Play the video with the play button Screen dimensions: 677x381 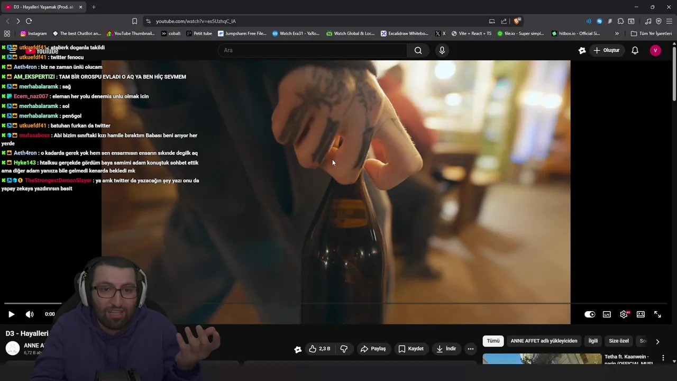(x=11, y=314)
